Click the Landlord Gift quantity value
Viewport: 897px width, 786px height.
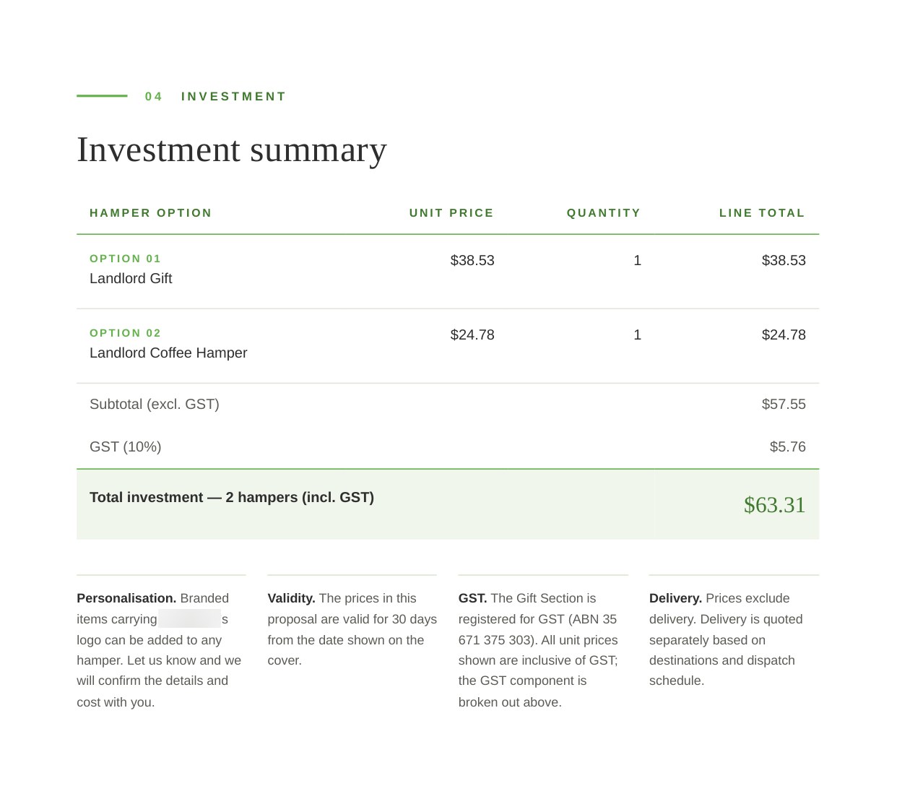pos(637,261)
